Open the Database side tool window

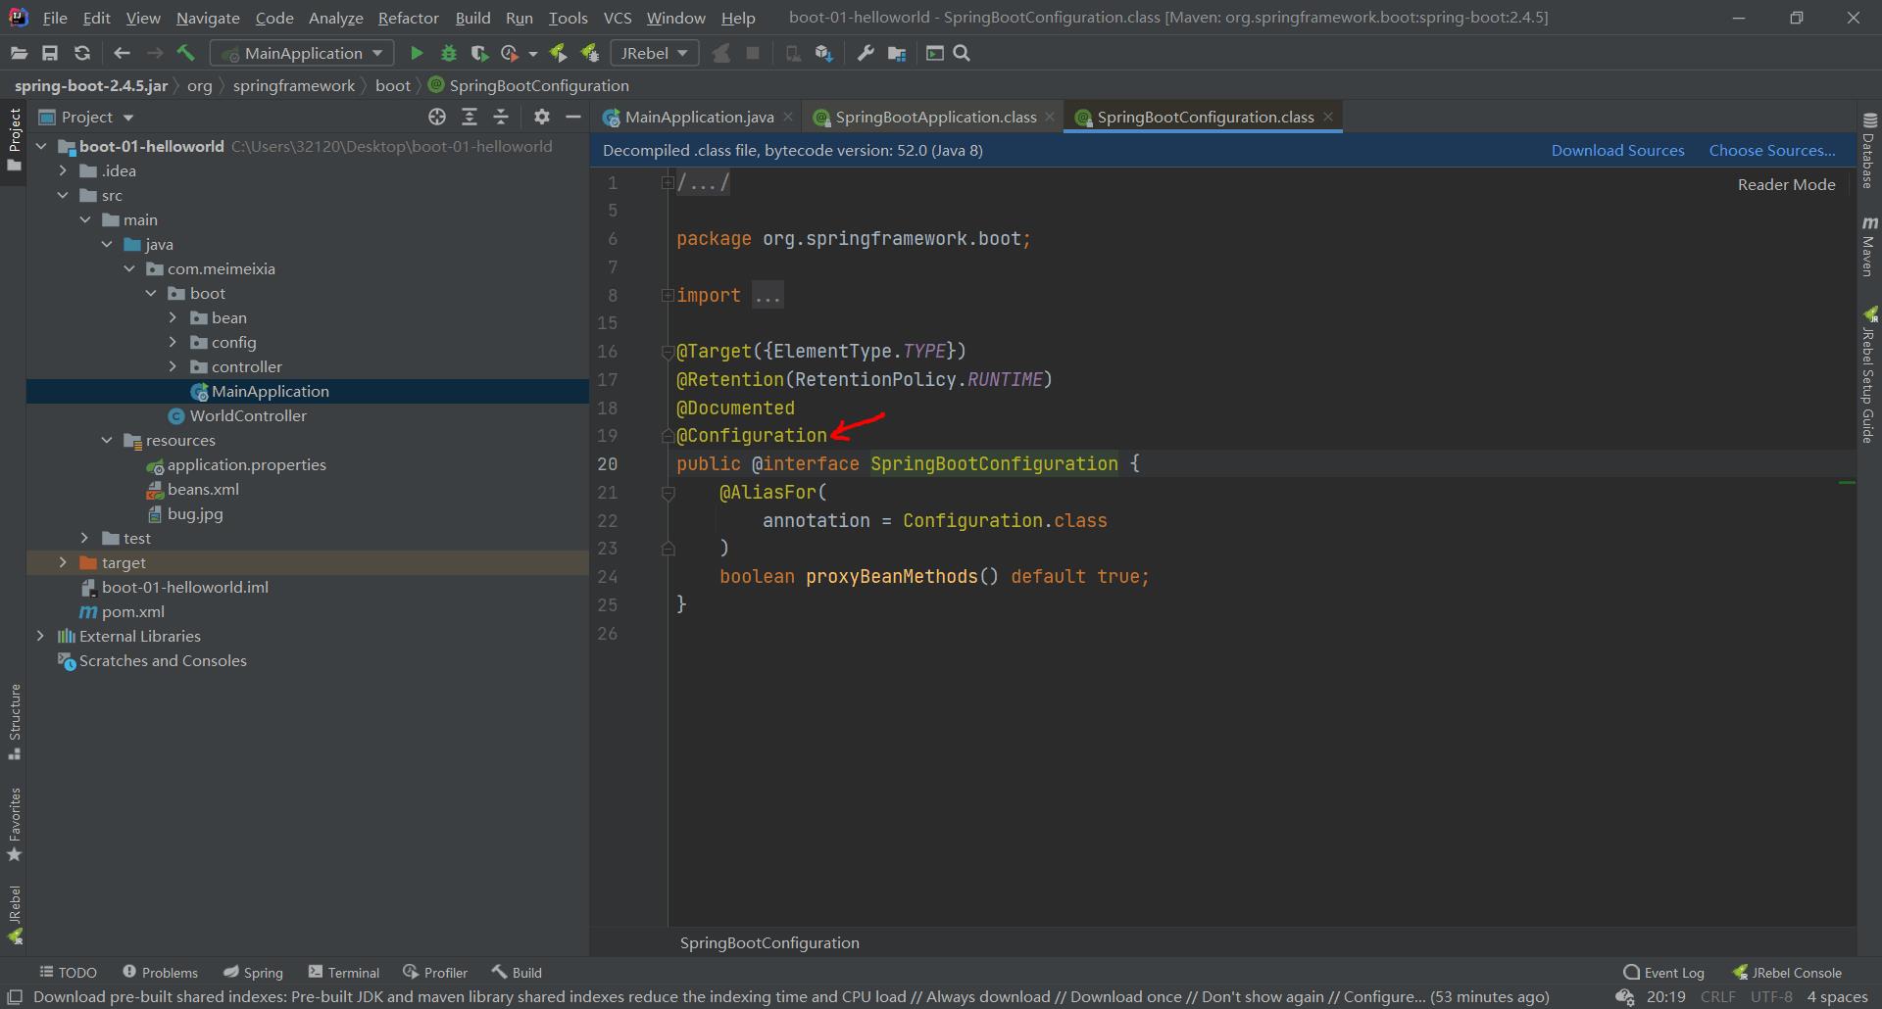[x=1869, y=151]
